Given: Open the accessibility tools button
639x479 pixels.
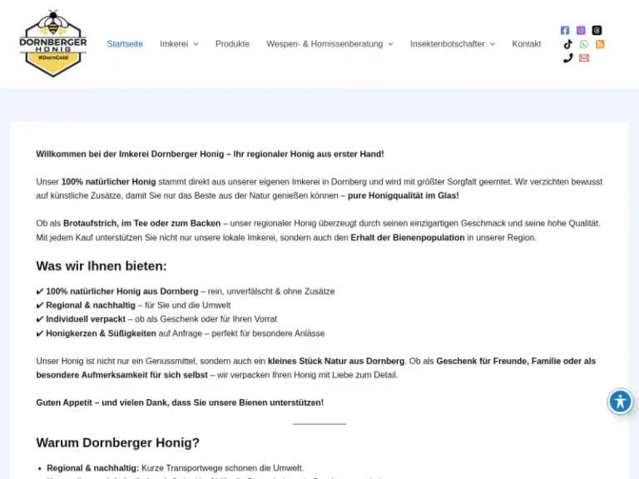Looking at the screenshot, I should pyautogui.click(x=620, y=402).
